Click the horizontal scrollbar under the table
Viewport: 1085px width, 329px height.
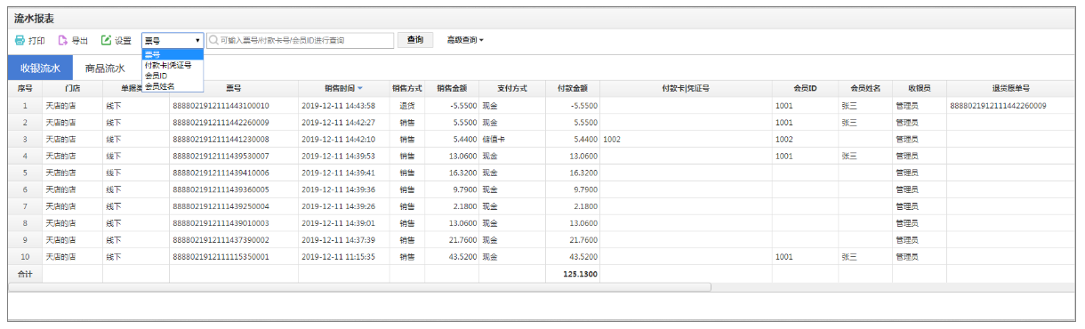coord(360,287)
